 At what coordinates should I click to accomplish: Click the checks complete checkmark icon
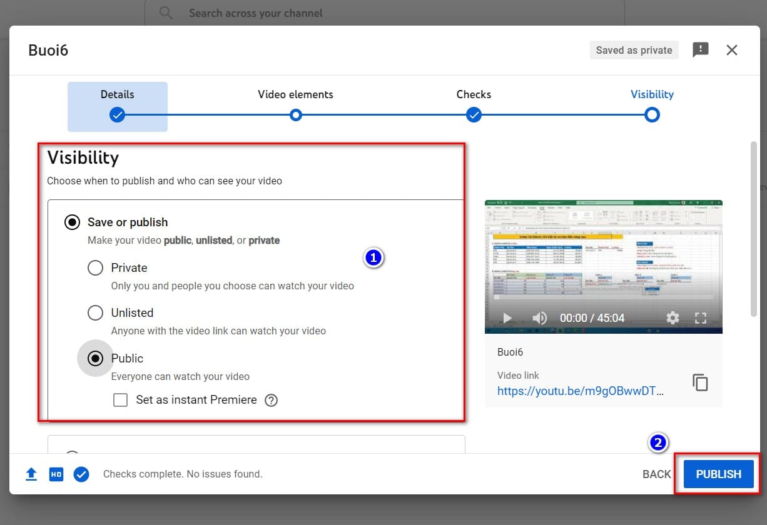[81, 474]
